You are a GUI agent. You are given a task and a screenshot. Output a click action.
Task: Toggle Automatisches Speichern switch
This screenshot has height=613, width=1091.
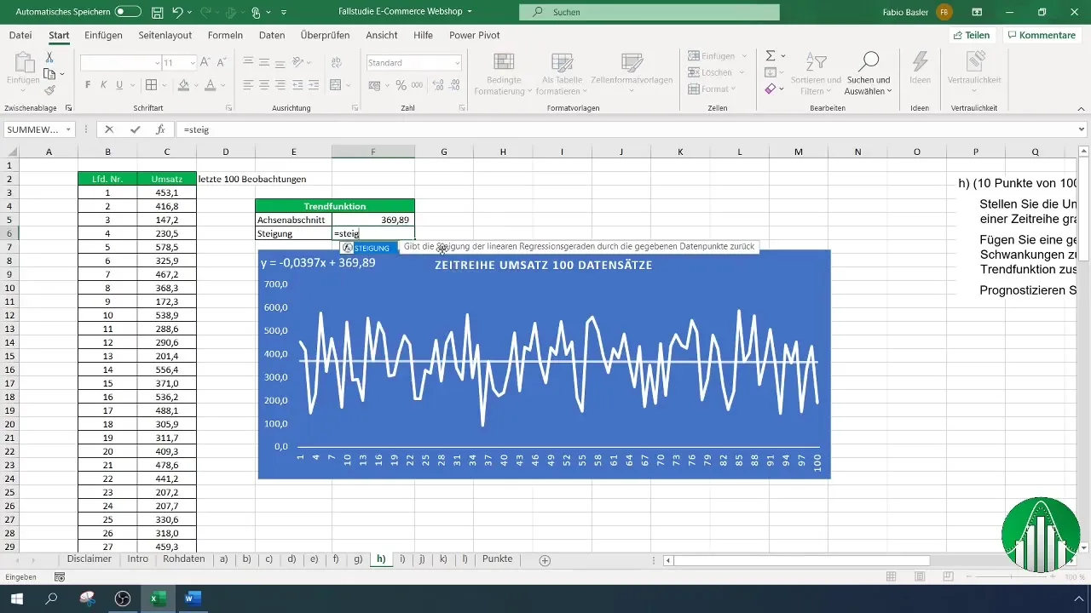128,13
